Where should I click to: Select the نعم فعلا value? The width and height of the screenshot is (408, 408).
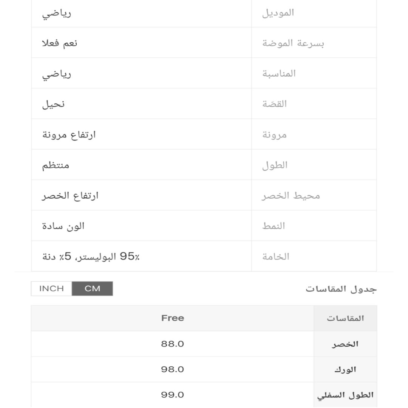pos(60,43)
